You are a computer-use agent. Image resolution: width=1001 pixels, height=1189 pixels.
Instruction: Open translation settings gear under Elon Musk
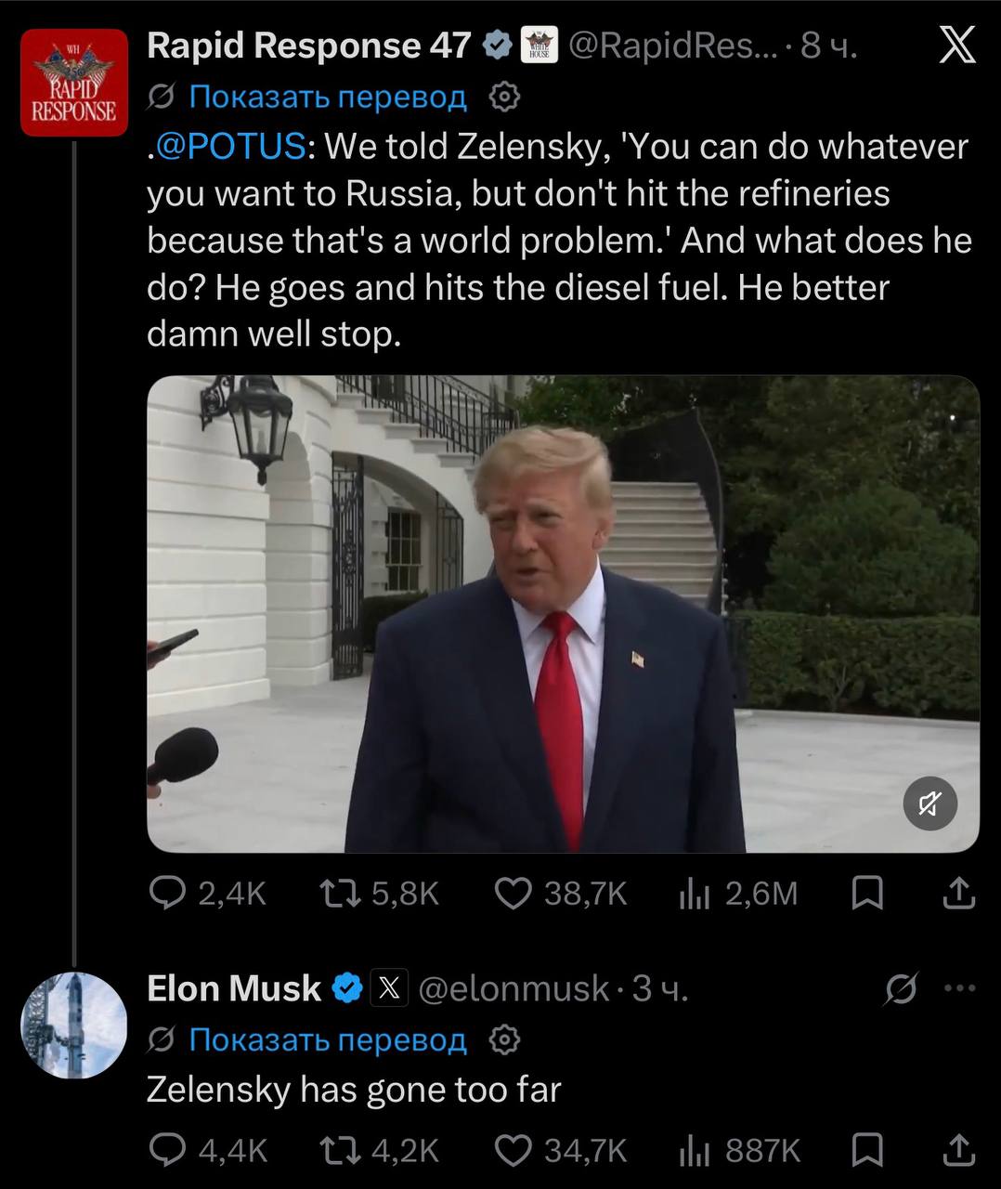pos(503,1040)
